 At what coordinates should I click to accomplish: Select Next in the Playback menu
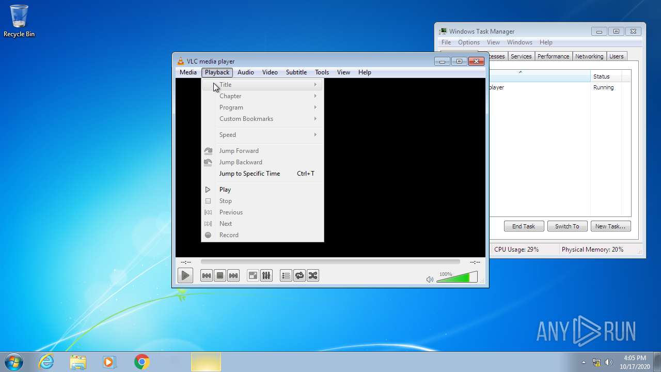tap(262, 224)
